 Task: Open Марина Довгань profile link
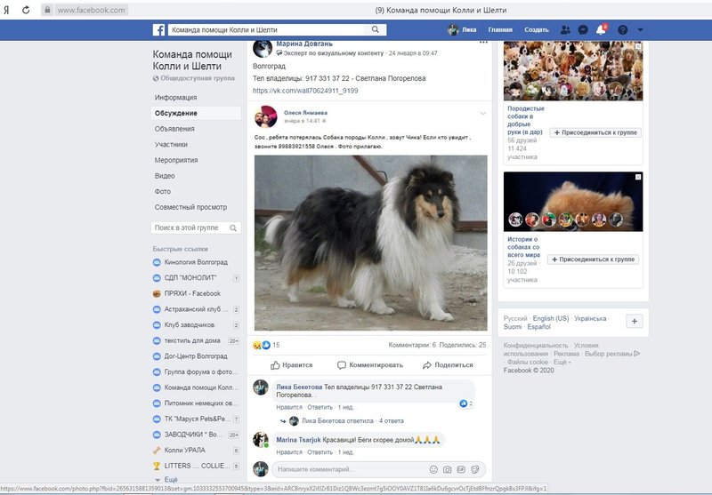point(304,44)
